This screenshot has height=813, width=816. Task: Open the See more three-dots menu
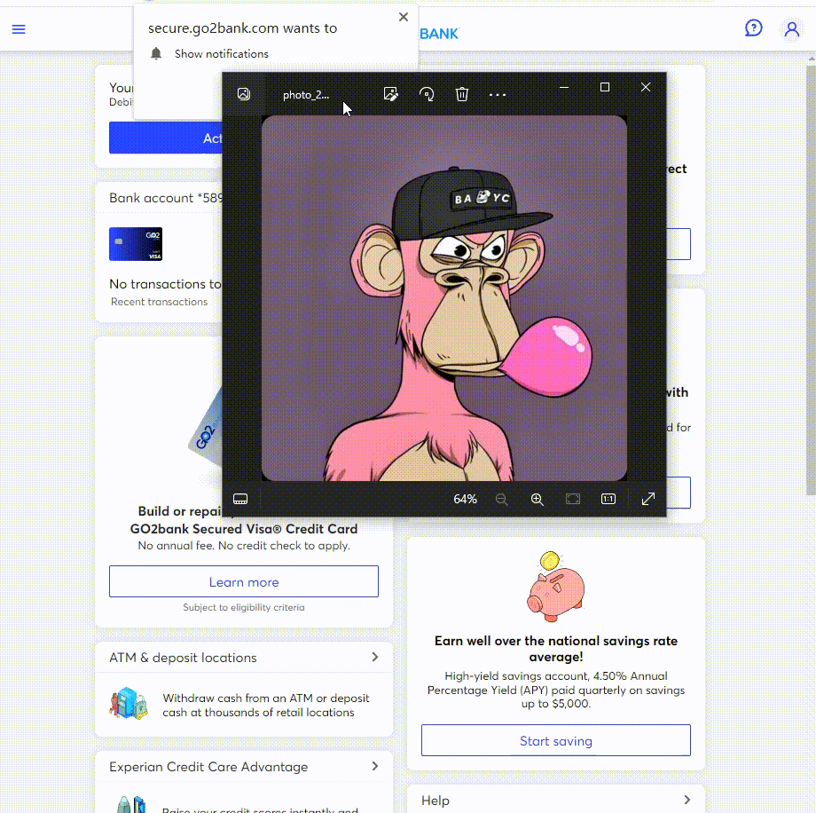[498, 95]
